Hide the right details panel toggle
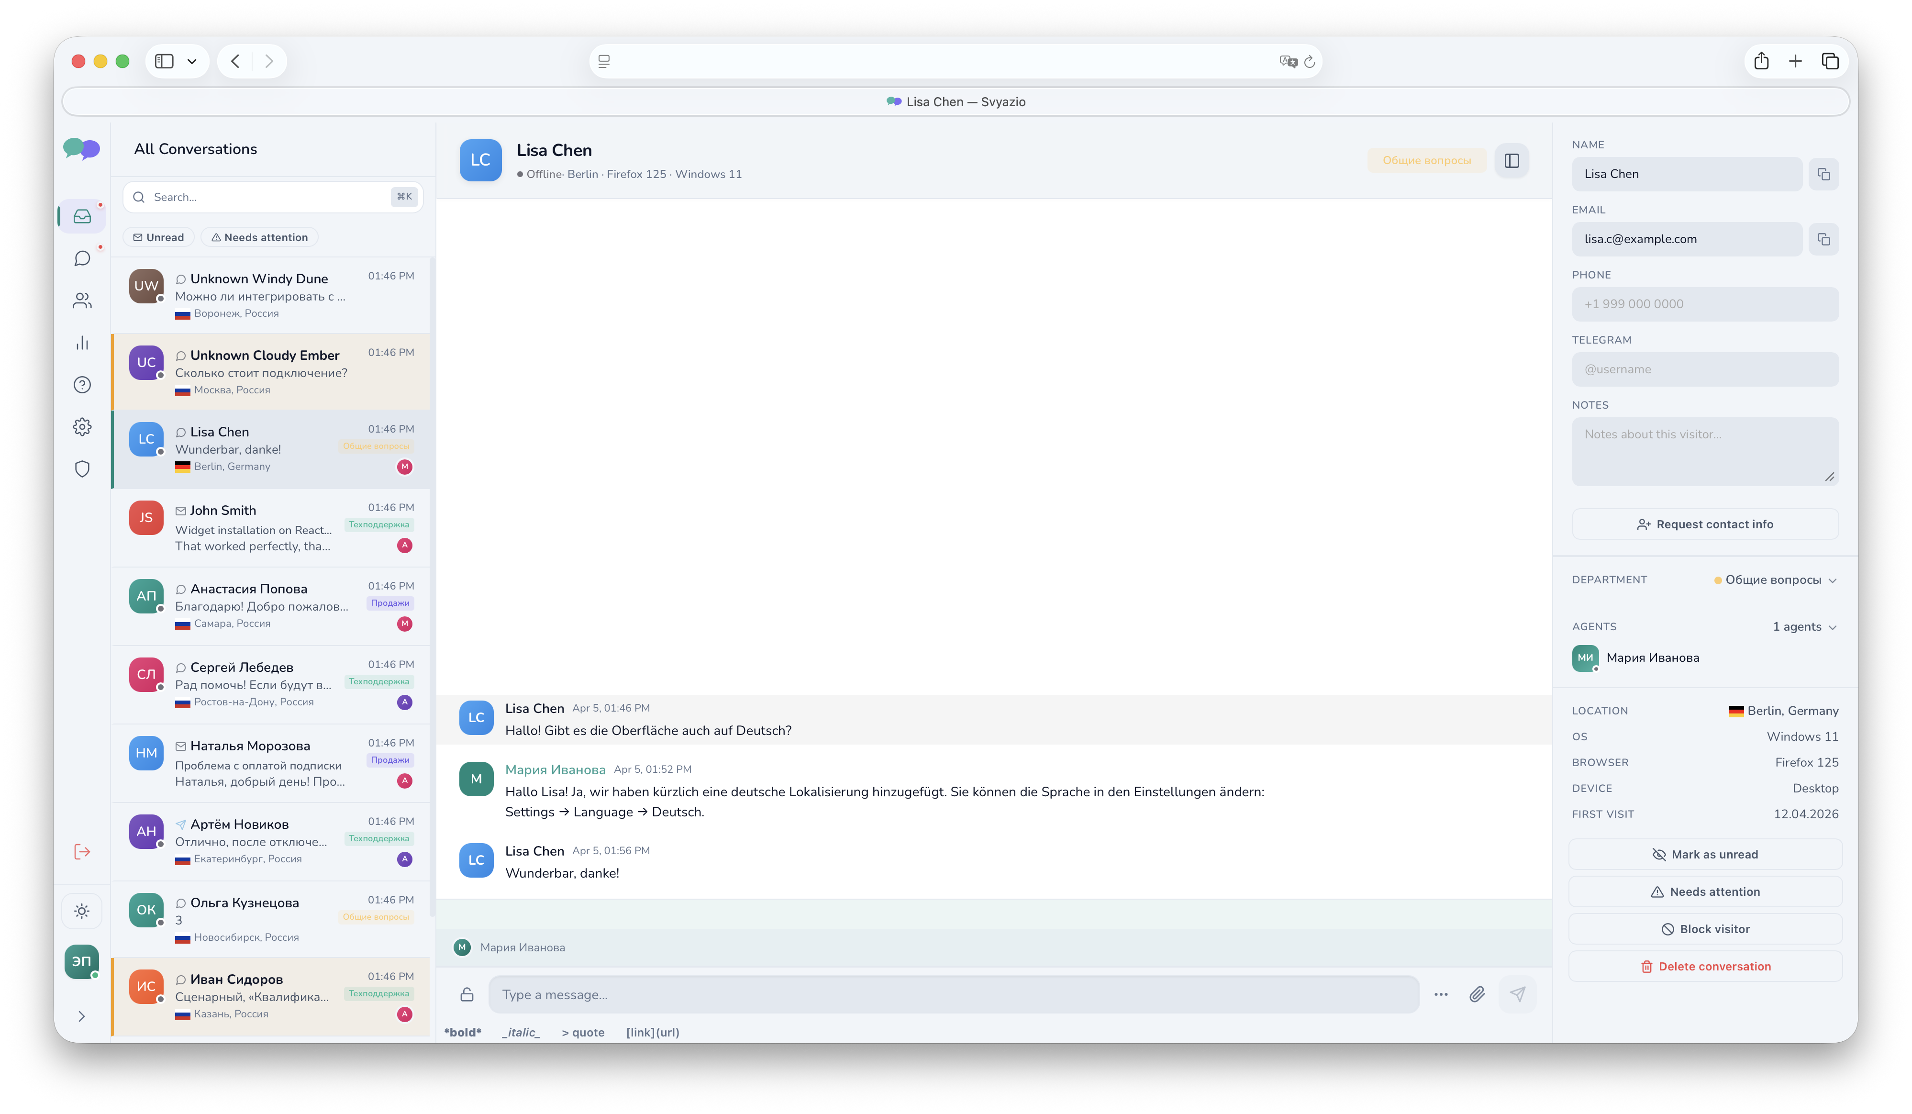The height and width of the screenshot is (1114, 1912). coord(1512,161)
